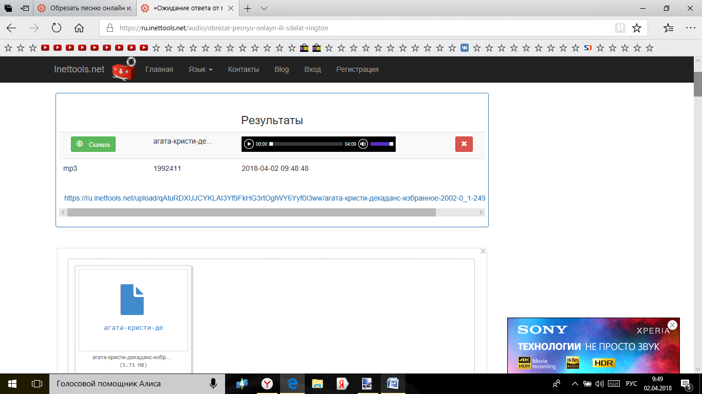The height and width of the screenshot is (394, 702).
Task: Refresh the page in browser
Action: 57,28
